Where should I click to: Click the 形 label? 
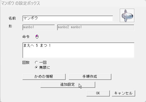point(10,26)
